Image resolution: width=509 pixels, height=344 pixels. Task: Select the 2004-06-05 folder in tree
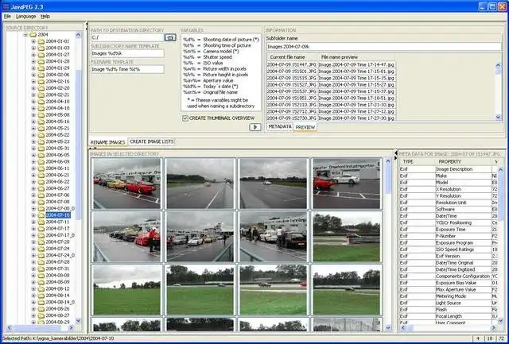click(x=57, y=155)
